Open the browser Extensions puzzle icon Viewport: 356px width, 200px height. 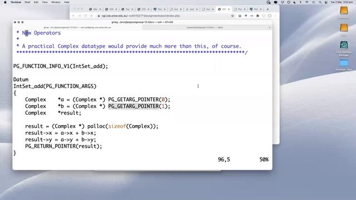coord(258,16)
